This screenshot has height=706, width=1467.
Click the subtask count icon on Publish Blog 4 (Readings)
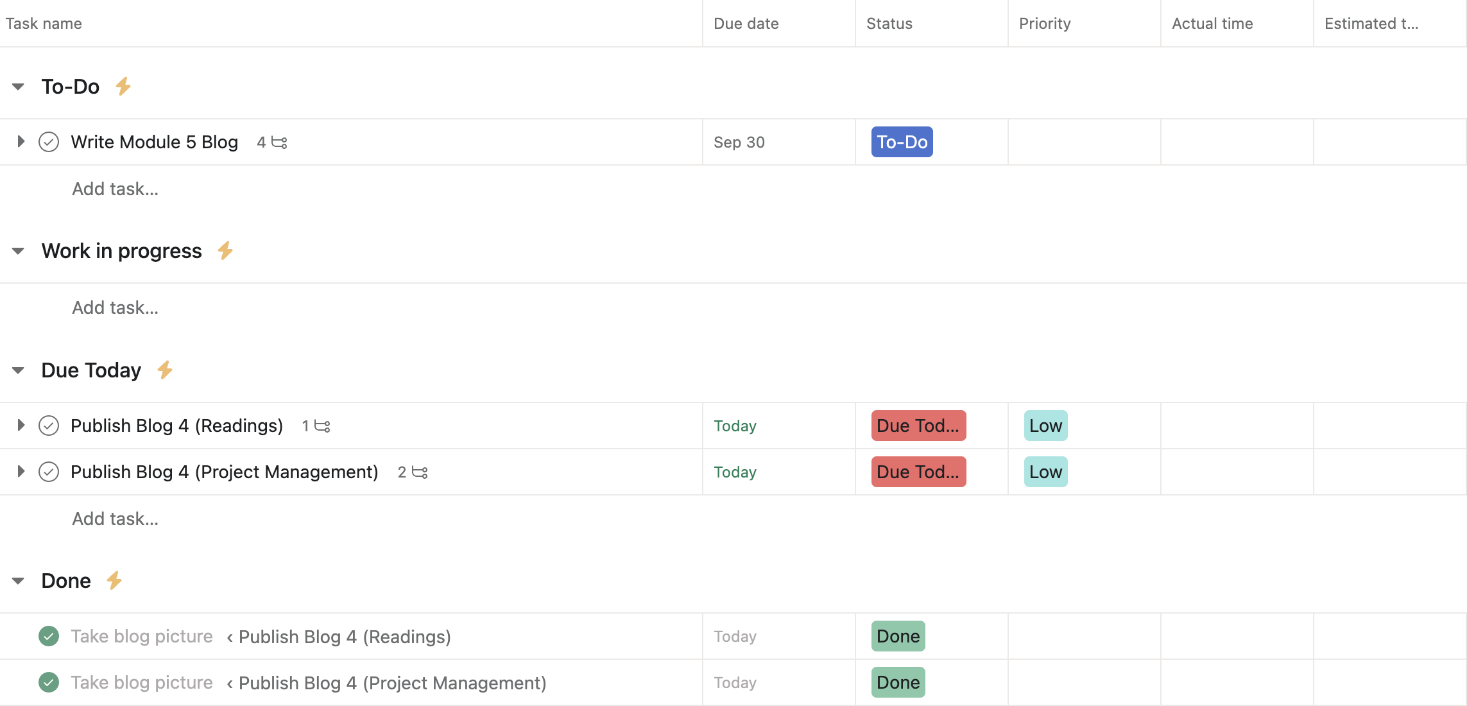[322, 425]
